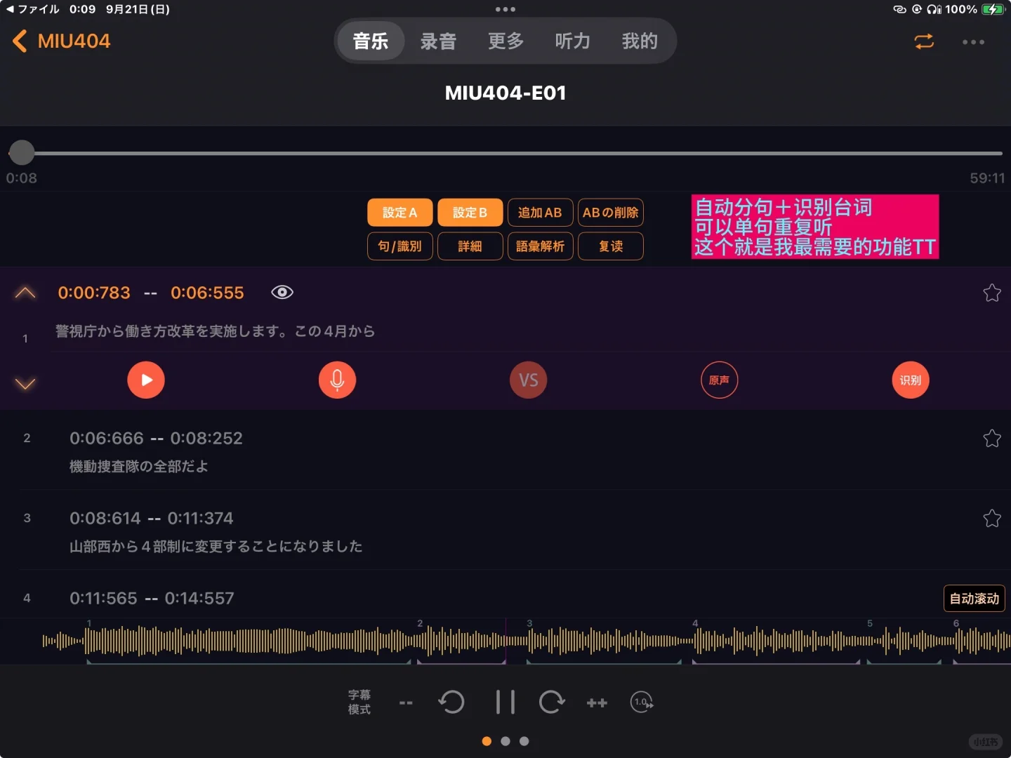Pause playback with the pause control

tap(505, 702)
